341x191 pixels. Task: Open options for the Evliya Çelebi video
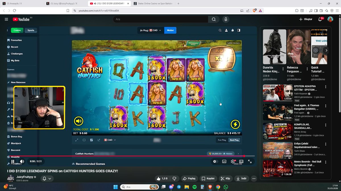[x=326, y=144]
